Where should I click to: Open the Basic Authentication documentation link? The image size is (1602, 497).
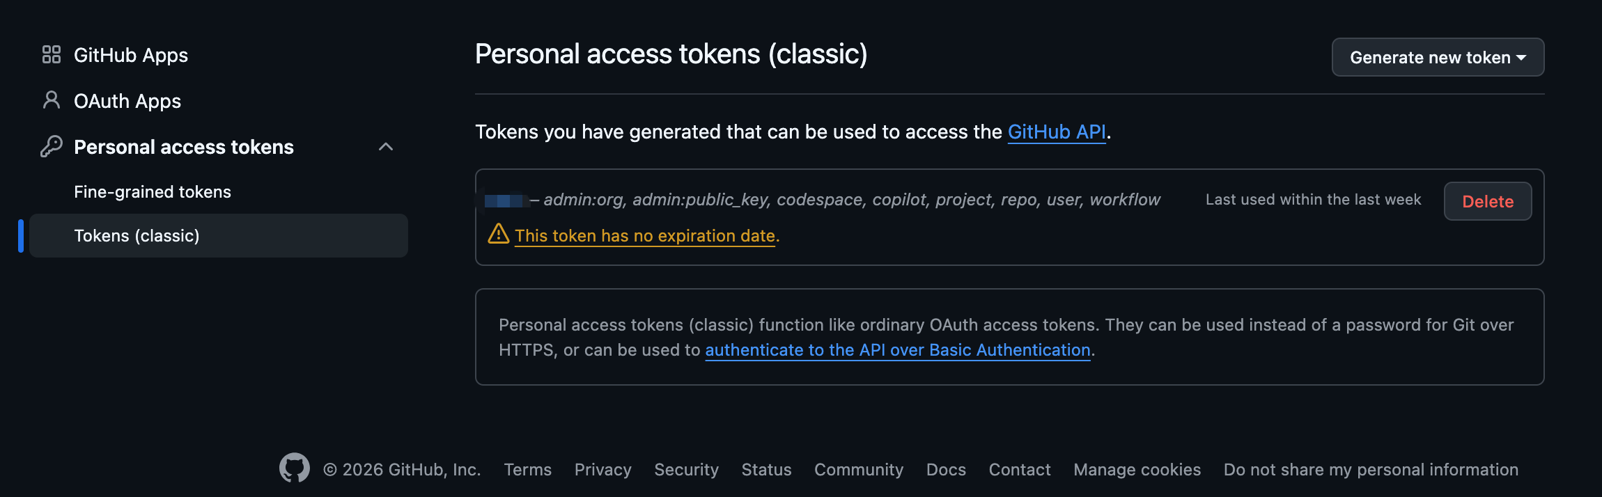click(x=897, y=349)
